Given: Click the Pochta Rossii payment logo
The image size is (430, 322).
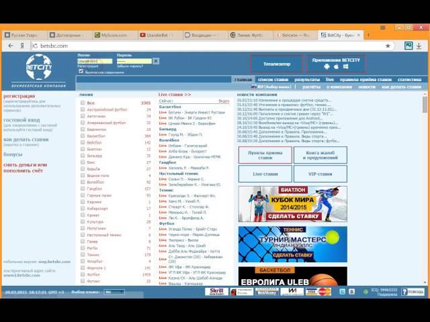Looking at the screenshot, I should click(x=242, y=292).
